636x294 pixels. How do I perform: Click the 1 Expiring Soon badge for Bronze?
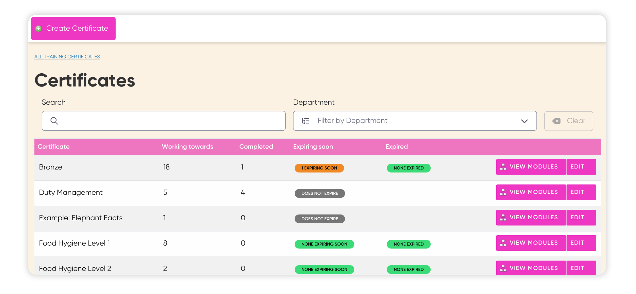[x=319, y=168]
